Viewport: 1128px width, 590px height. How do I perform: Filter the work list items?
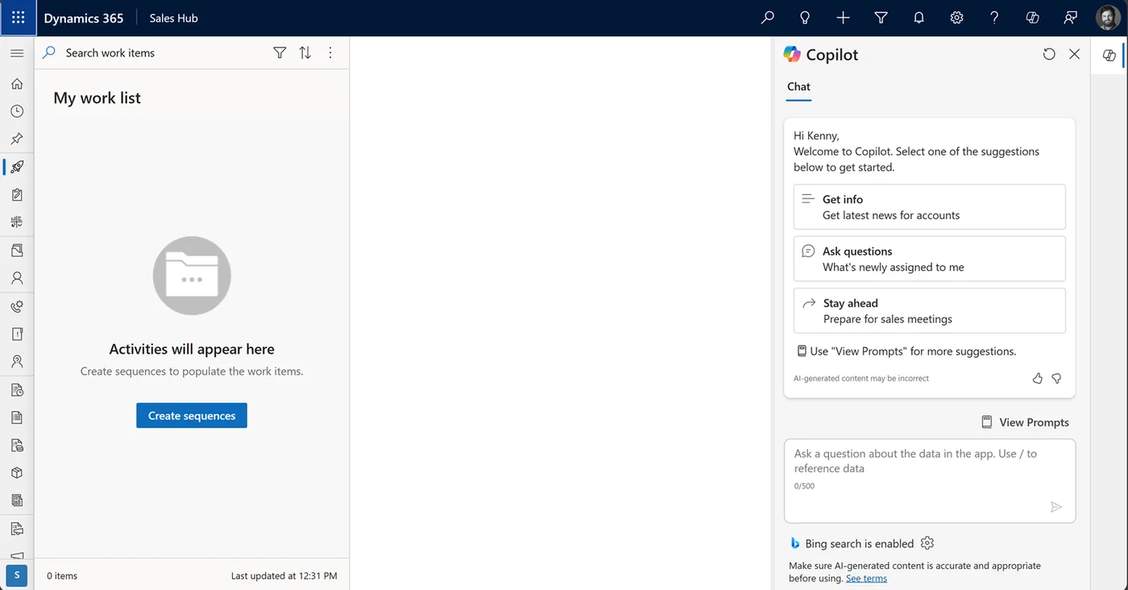[x=280, y=53]
